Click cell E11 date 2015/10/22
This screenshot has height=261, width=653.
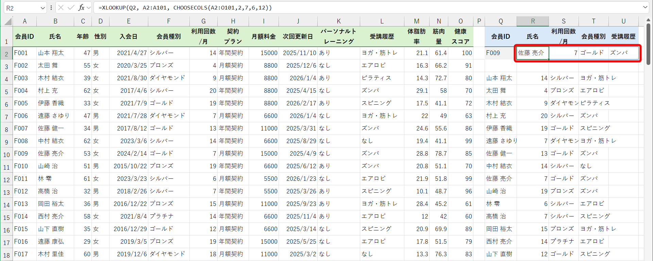tap(129, 166)
